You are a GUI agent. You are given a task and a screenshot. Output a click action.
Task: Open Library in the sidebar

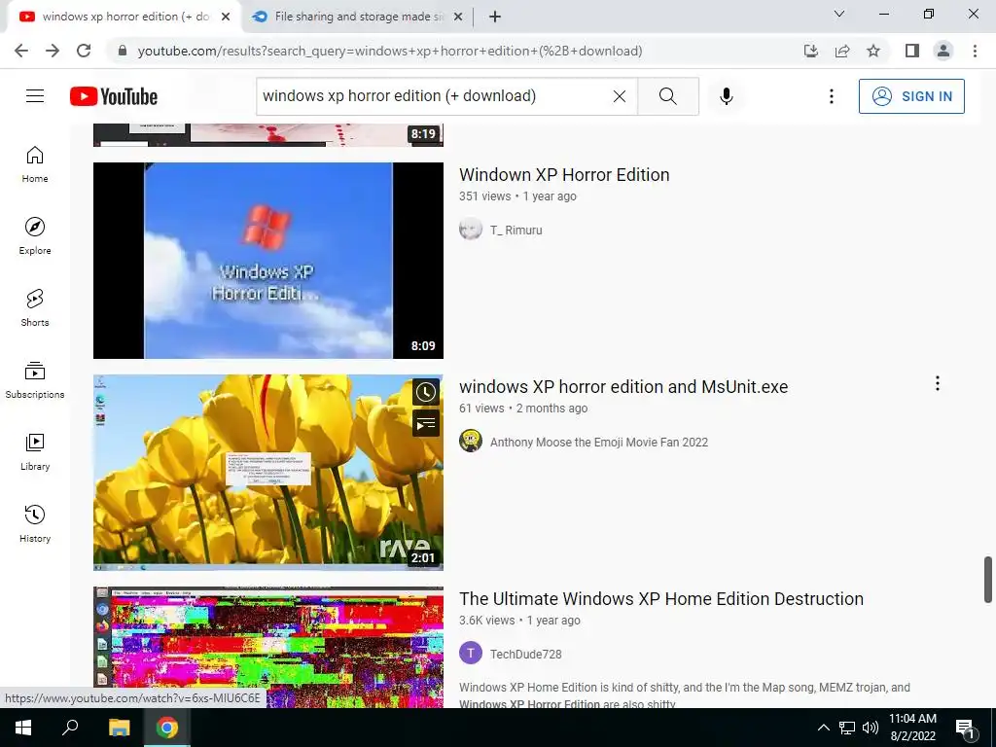click(x=35, y=451)
